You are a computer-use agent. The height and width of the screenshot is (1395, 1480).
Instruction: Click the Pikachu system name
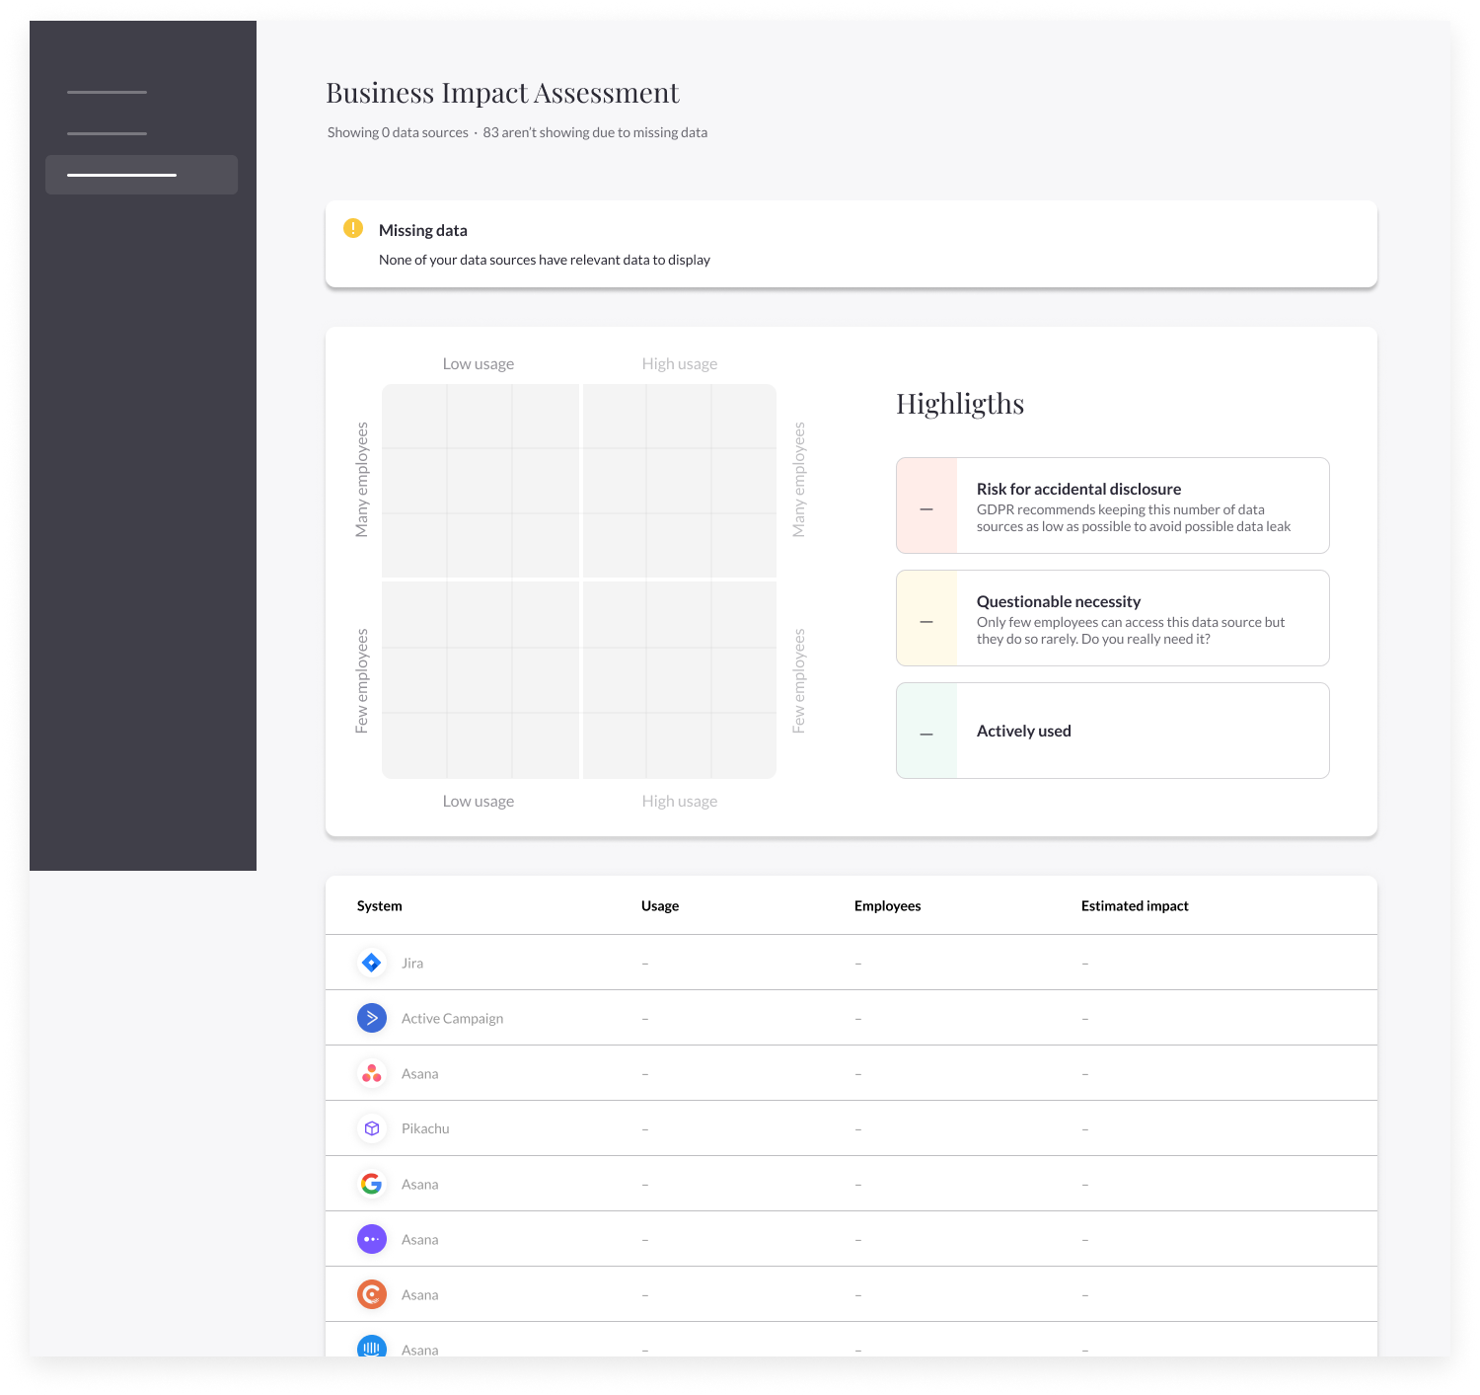point(425,1128)
